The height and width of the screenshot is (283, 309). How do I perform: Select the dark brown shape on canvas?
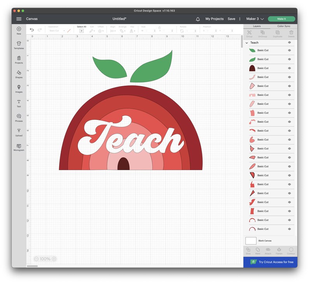coord(123,164)
